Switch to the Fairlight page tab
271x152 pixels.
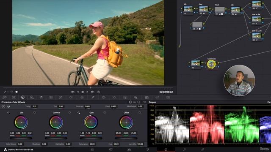pyautogui.click(x=184, y=149)
